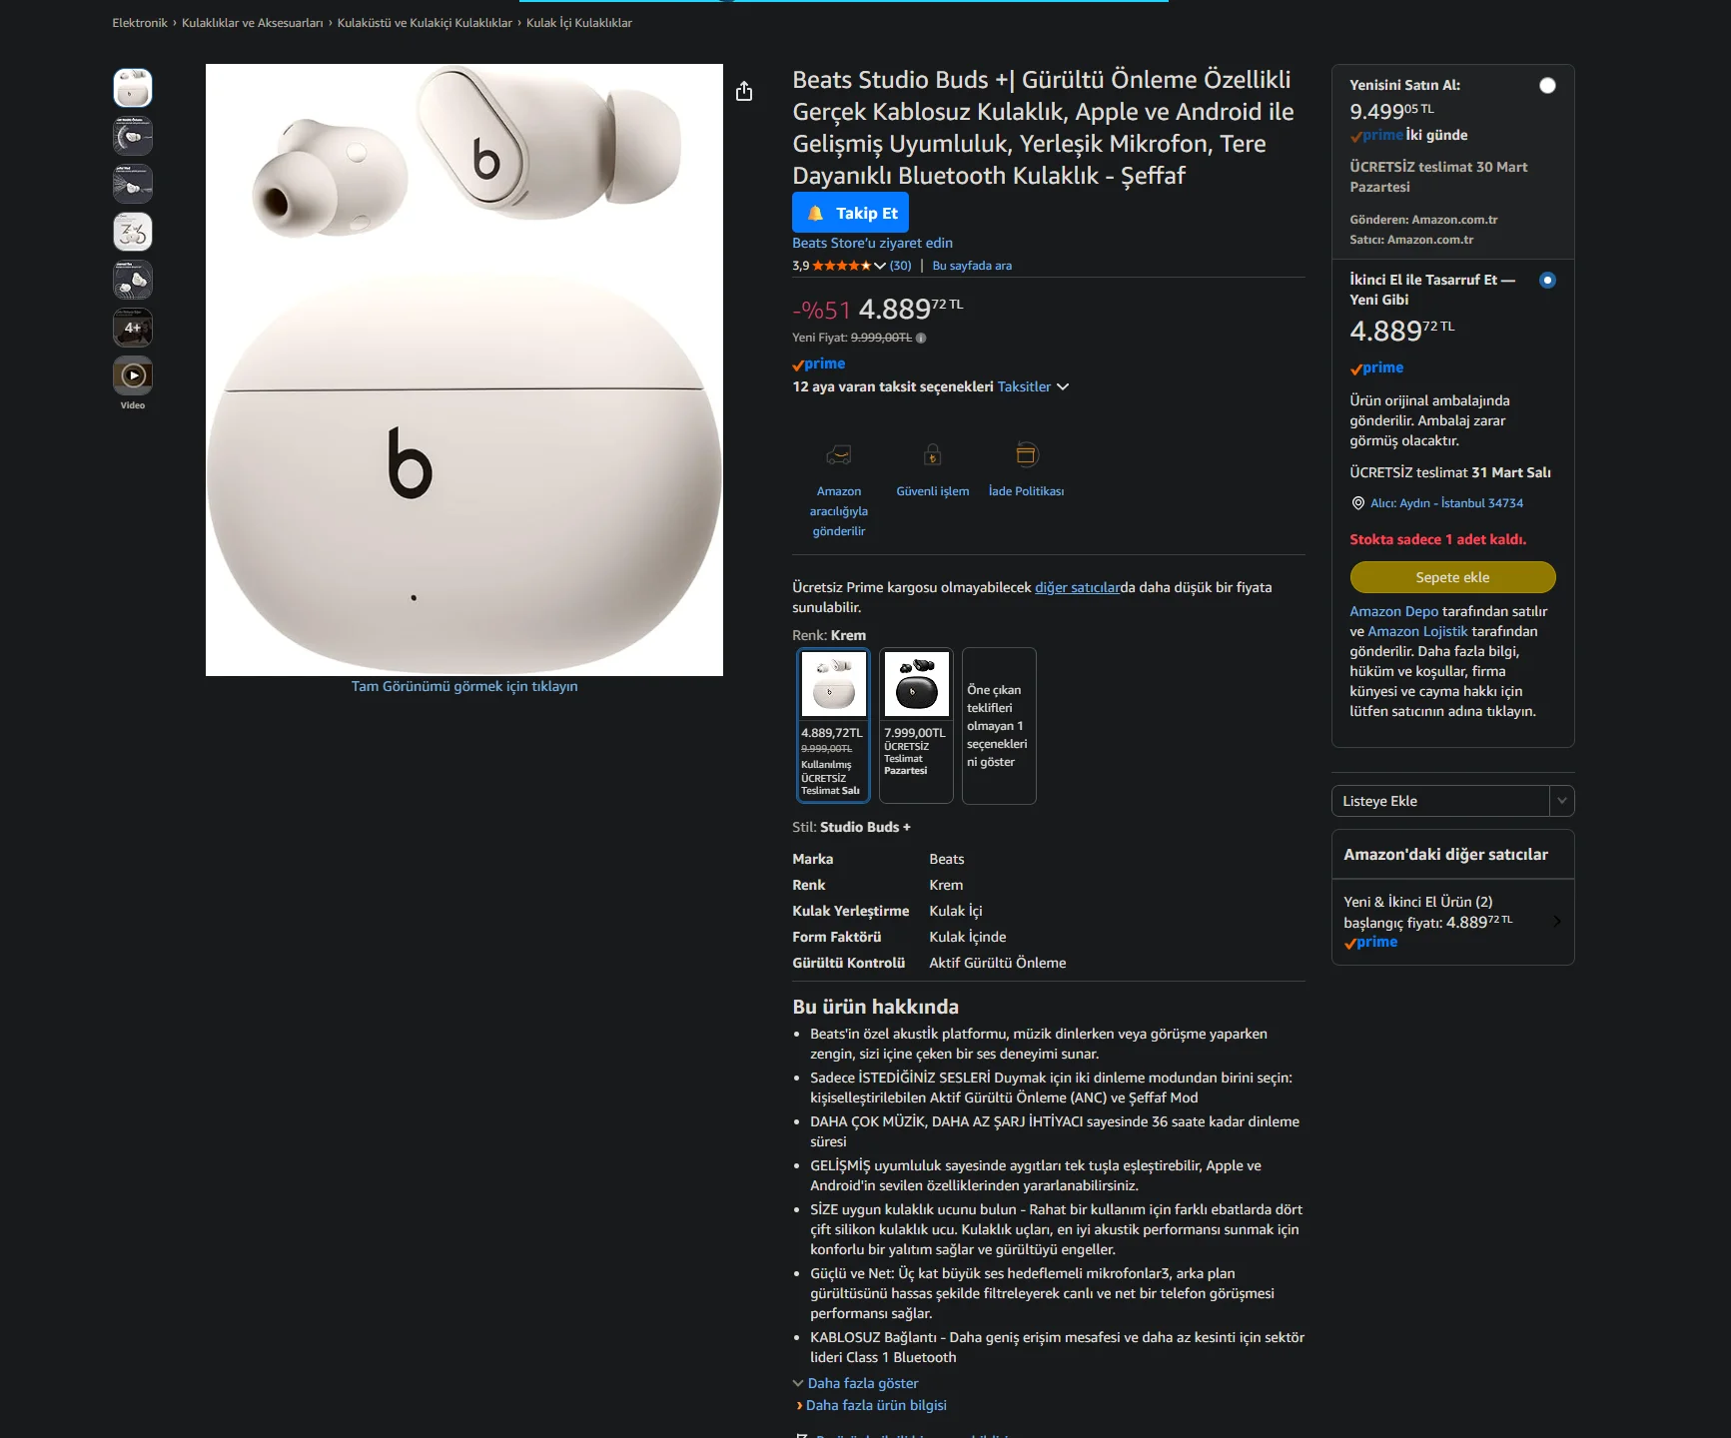Click the location pin icon for Alıcı
This screenshot has height=1438, width=1731.
pos(1357,503)
